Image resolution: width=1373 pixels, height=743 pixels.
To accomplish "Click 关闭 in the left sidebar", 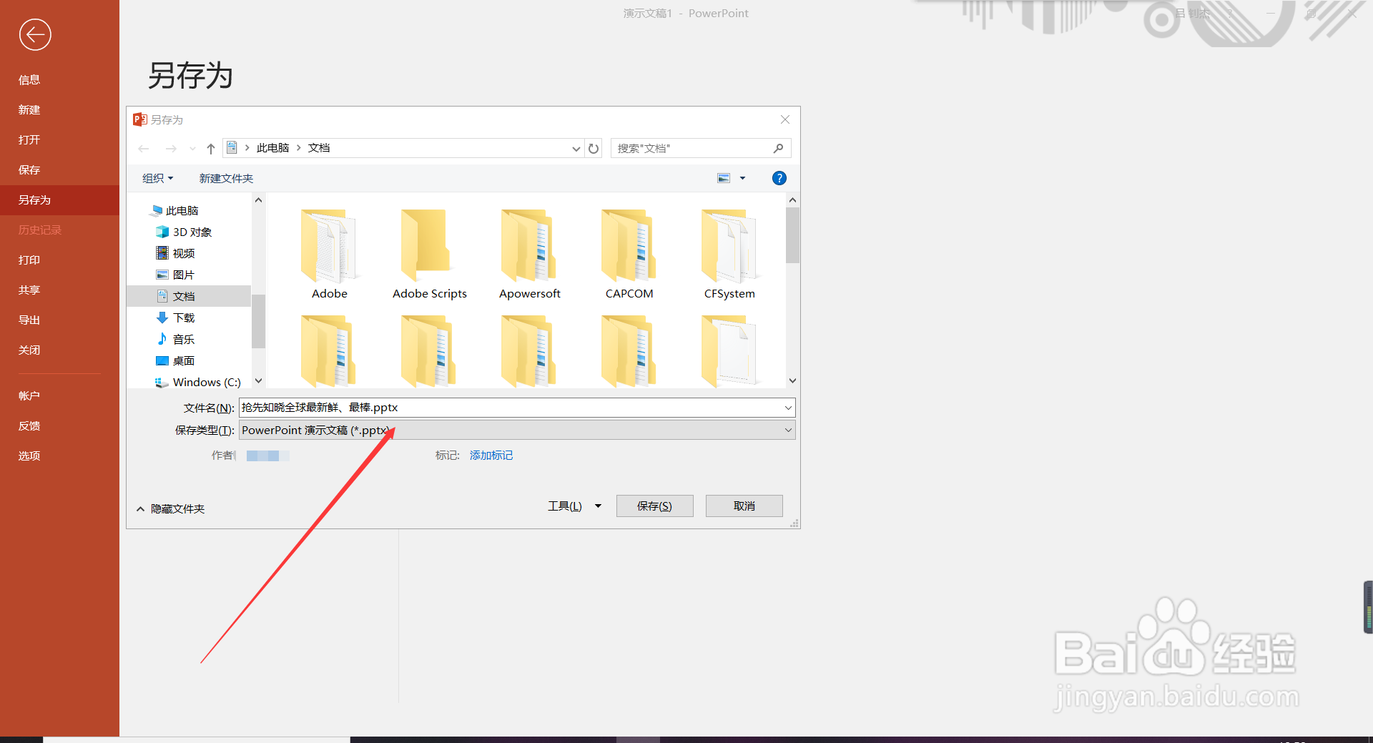I will [x=29, y=350].
